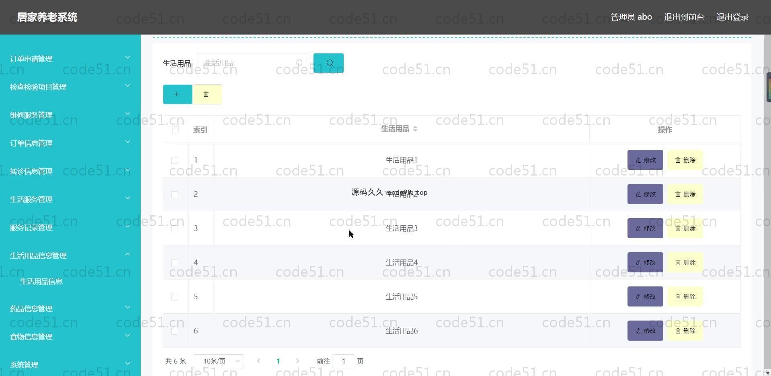The height and width of the screenshot is (376, 771).
Task: Sort by the 生活用品 column arrows
Action: [x=415, y=129]
